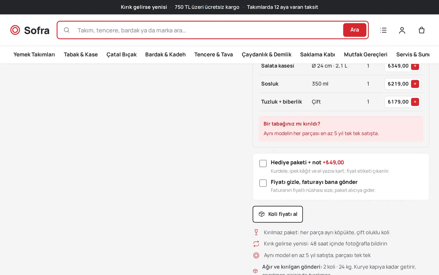
Task: Enable the Hediye paketi + not checkbox
Action: coord(263,163)
